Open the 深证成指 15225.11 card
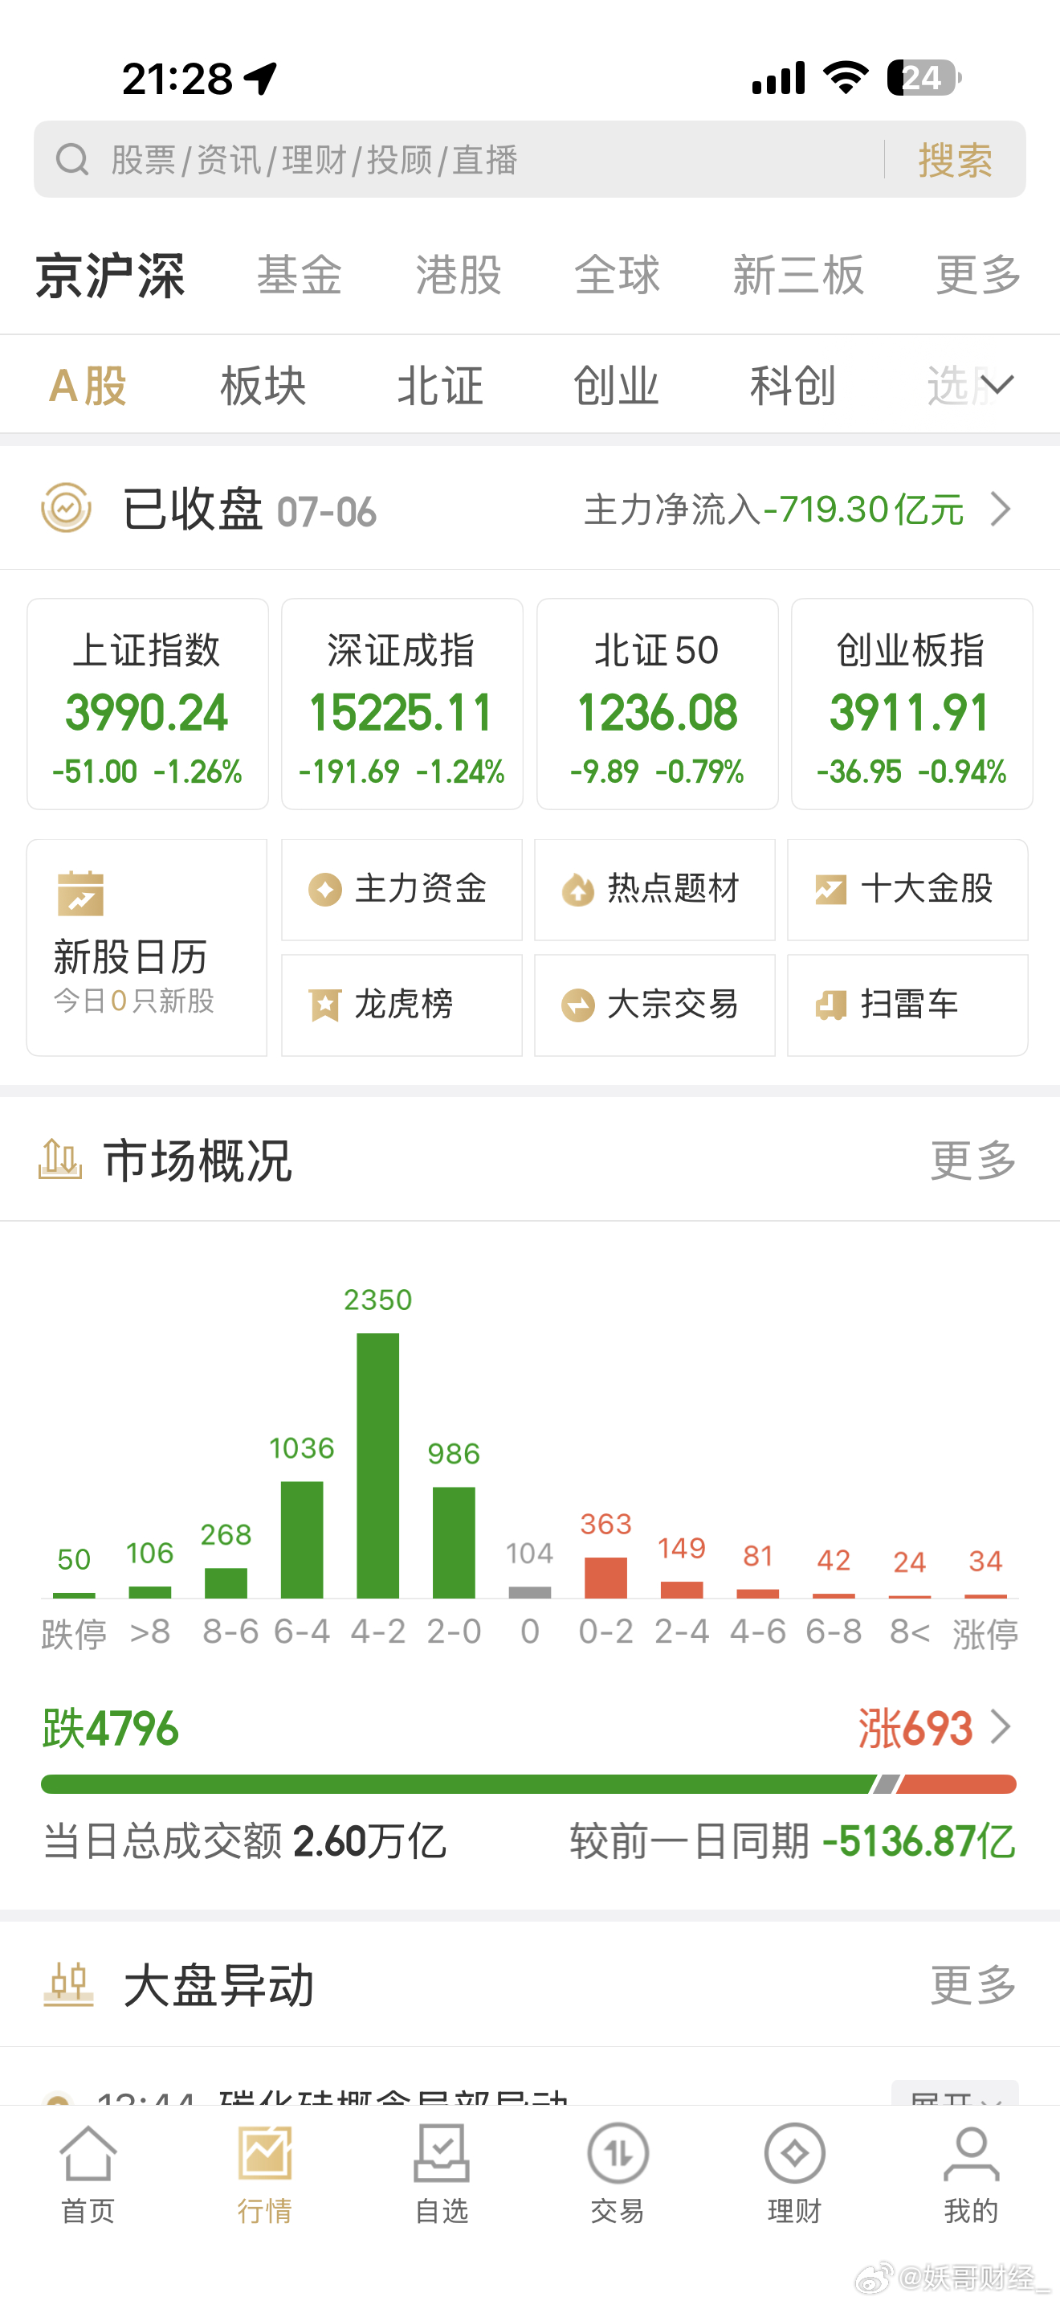This screenshot has width=1060, height=2305. pos(402,704)
